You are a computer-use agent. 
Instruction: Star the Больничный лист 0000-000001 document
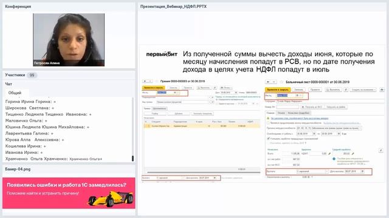click(281, 82)
